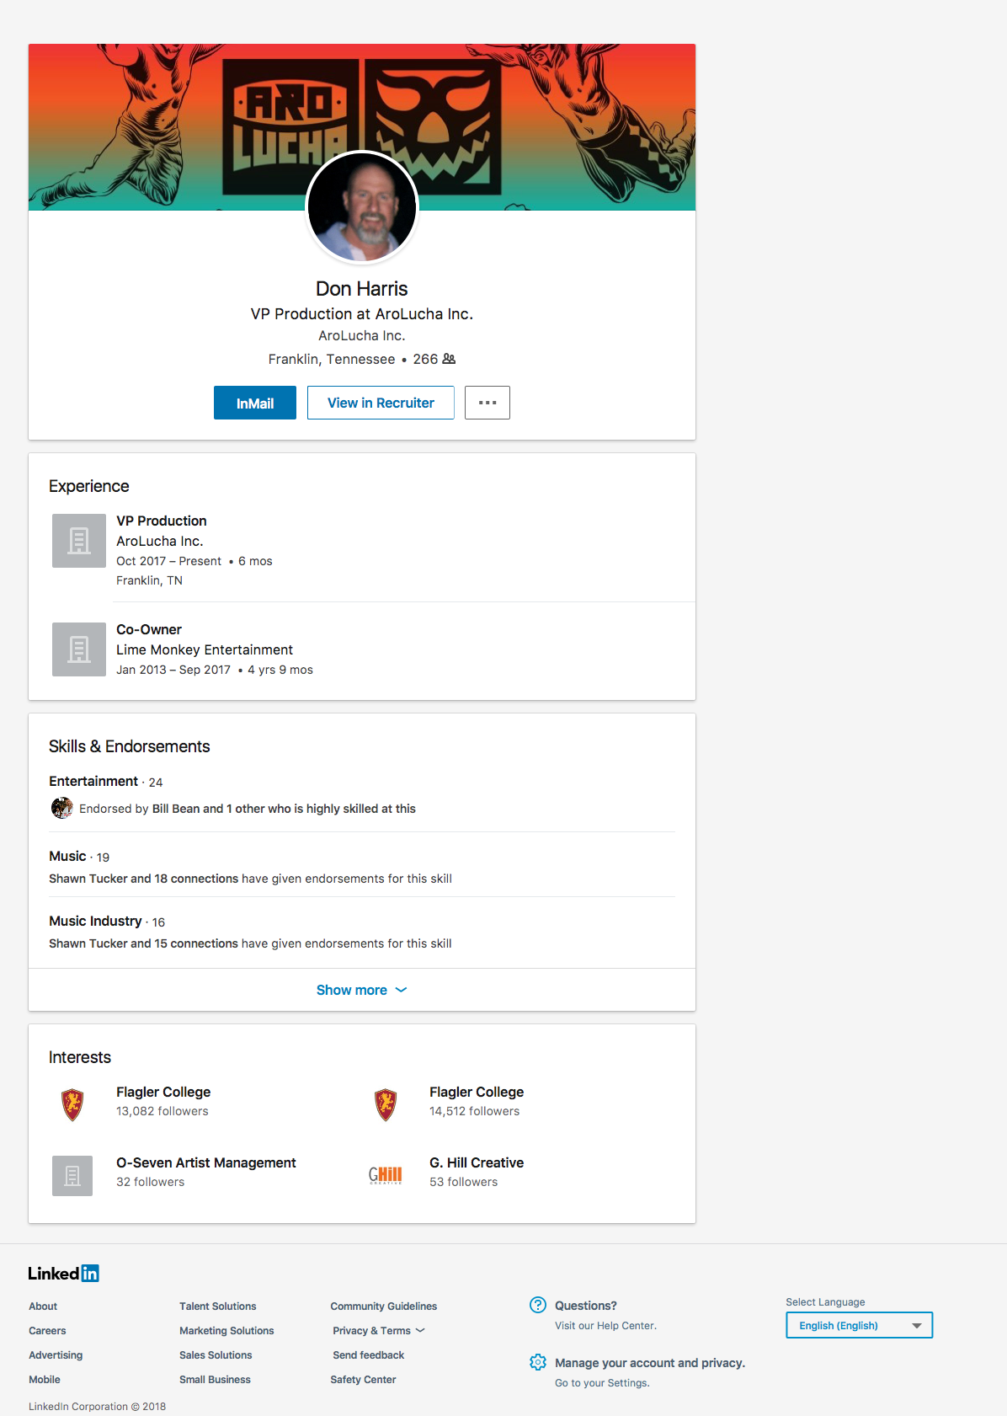The height and width of the screenshot is (1416, 1007).
Task: Expand Show more skills
Action: [x=361, y=990]
